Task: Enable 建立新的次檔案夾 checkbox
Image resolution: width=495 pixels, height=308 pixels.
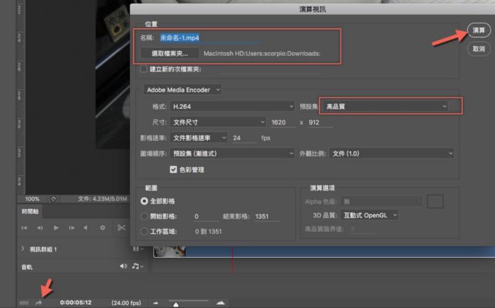Action: tap(144, 69)
